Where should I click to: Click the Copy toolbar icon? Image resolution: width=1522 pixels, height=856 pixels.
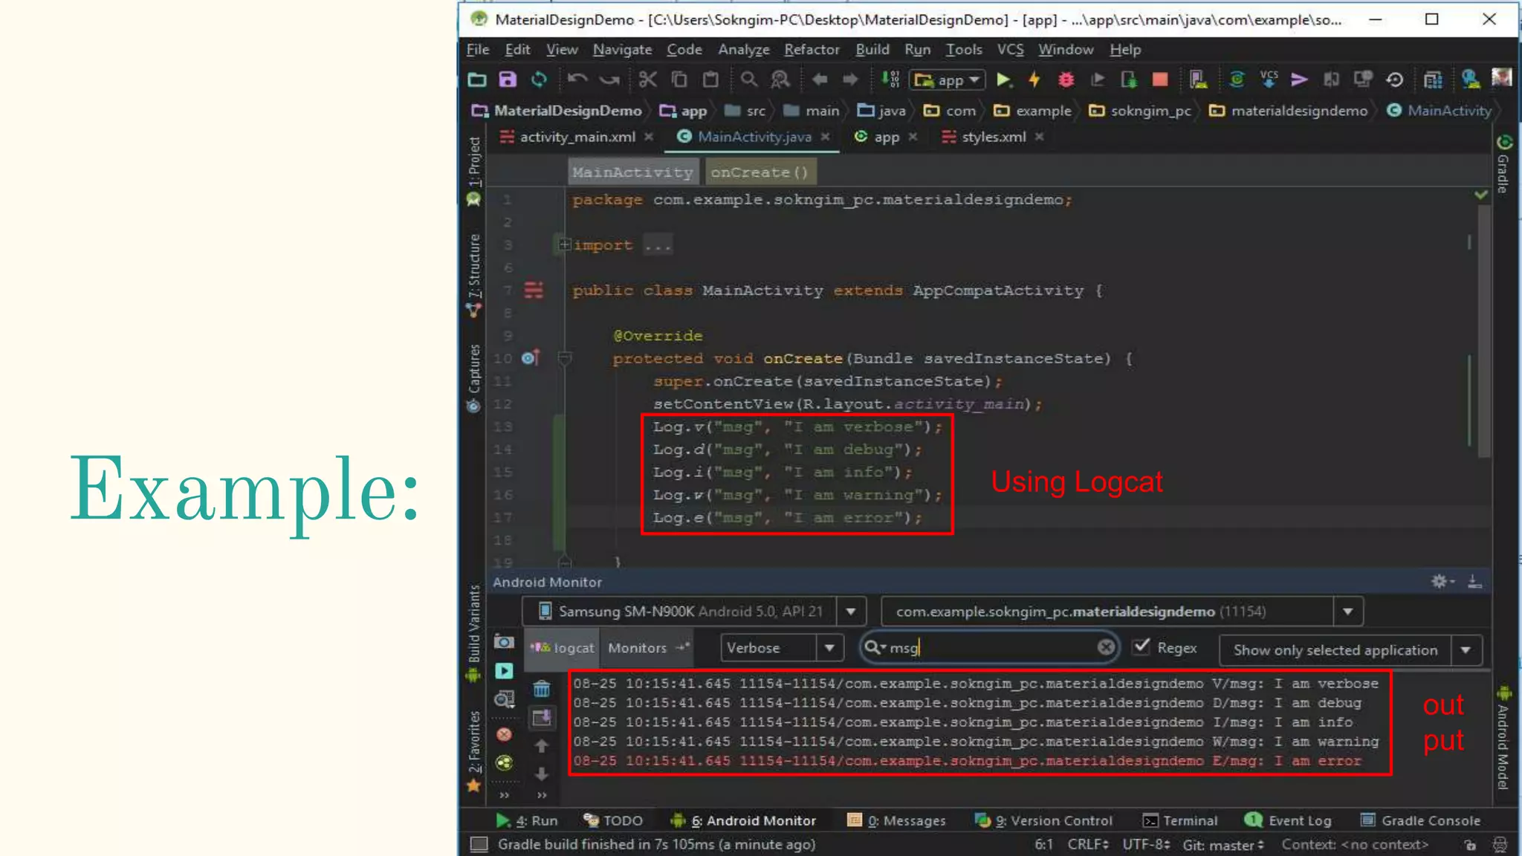679,80
